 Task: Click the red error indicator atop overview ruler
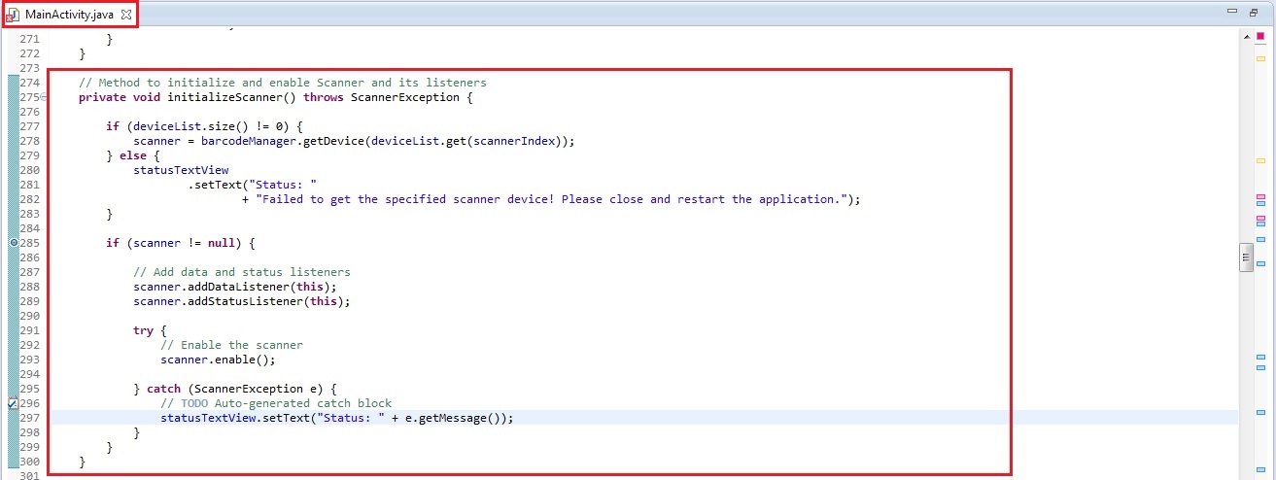[x=1260, y=36]
